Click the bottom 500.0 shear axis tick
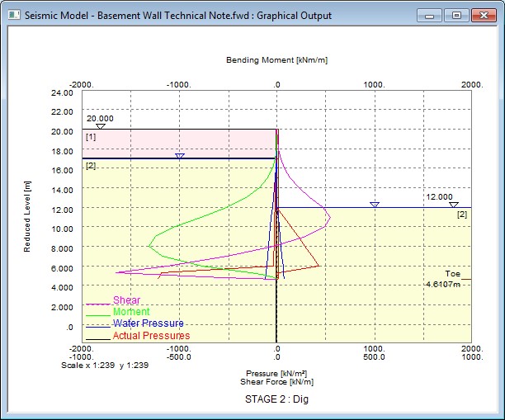The image size is (505, 420). [374, 356]
